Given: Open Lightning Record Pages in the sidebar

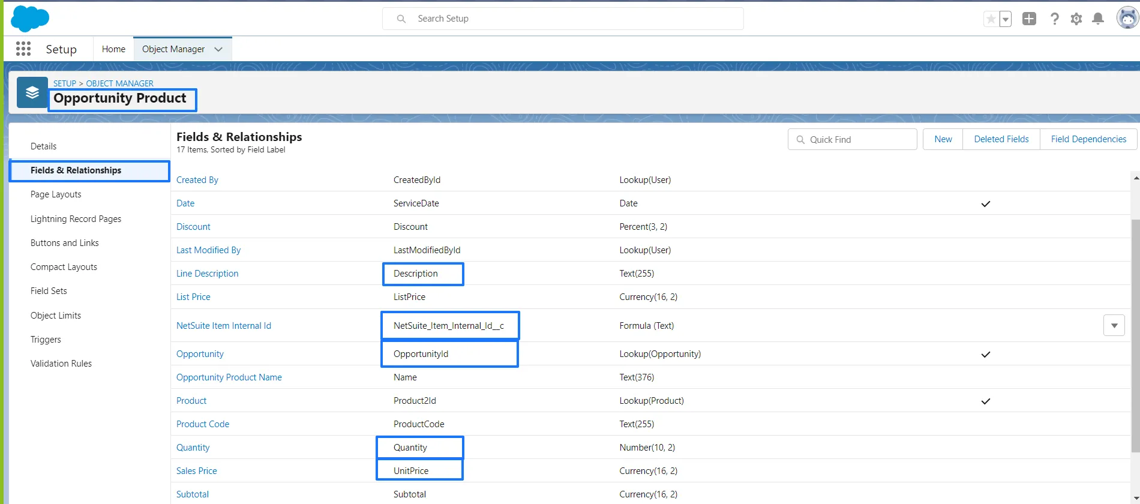Looking at the screenshot, I should pos(76,219).
